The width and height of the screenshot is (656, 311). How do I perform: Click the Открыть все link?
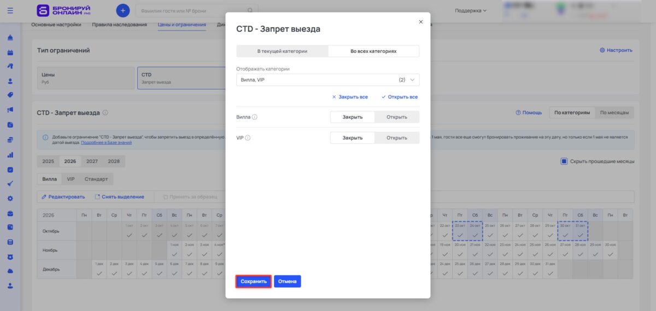click(400, 97)
